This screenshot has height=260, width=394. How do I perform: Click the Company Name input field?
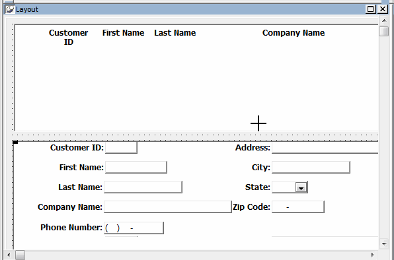point(168,207)
